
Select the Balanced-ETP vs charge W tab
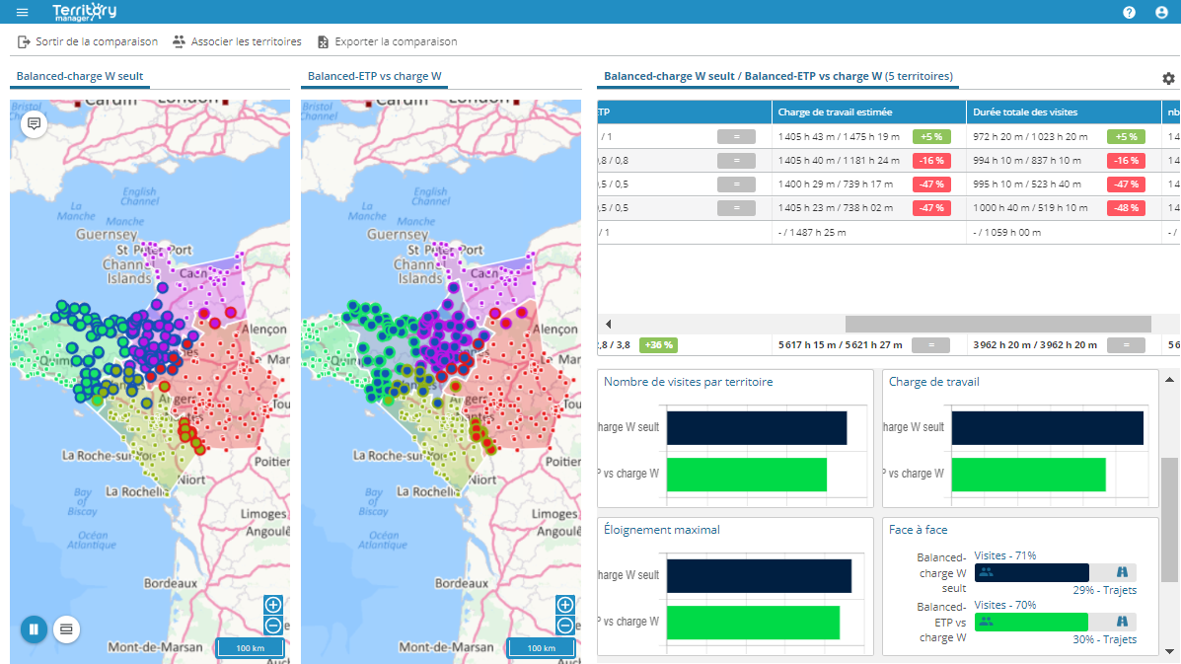374,76
